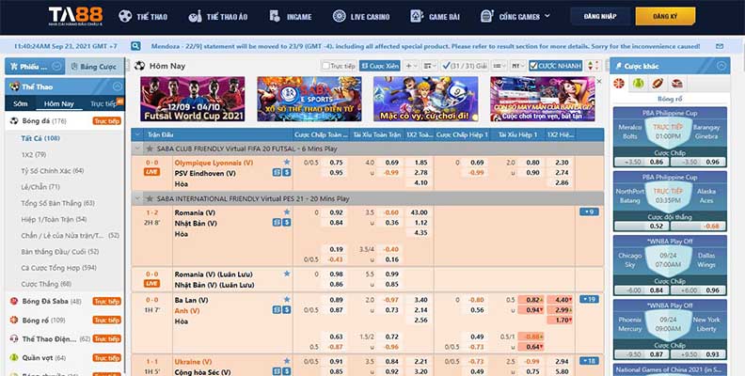Open the Futsal World Cup 2021 banner
Viewport: 745px width, 376px height.
point(193,99)
